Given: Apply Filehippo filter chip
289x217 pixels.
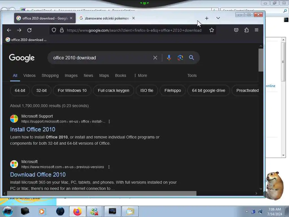Looking at the screenshot, I should tap(173, 90).
